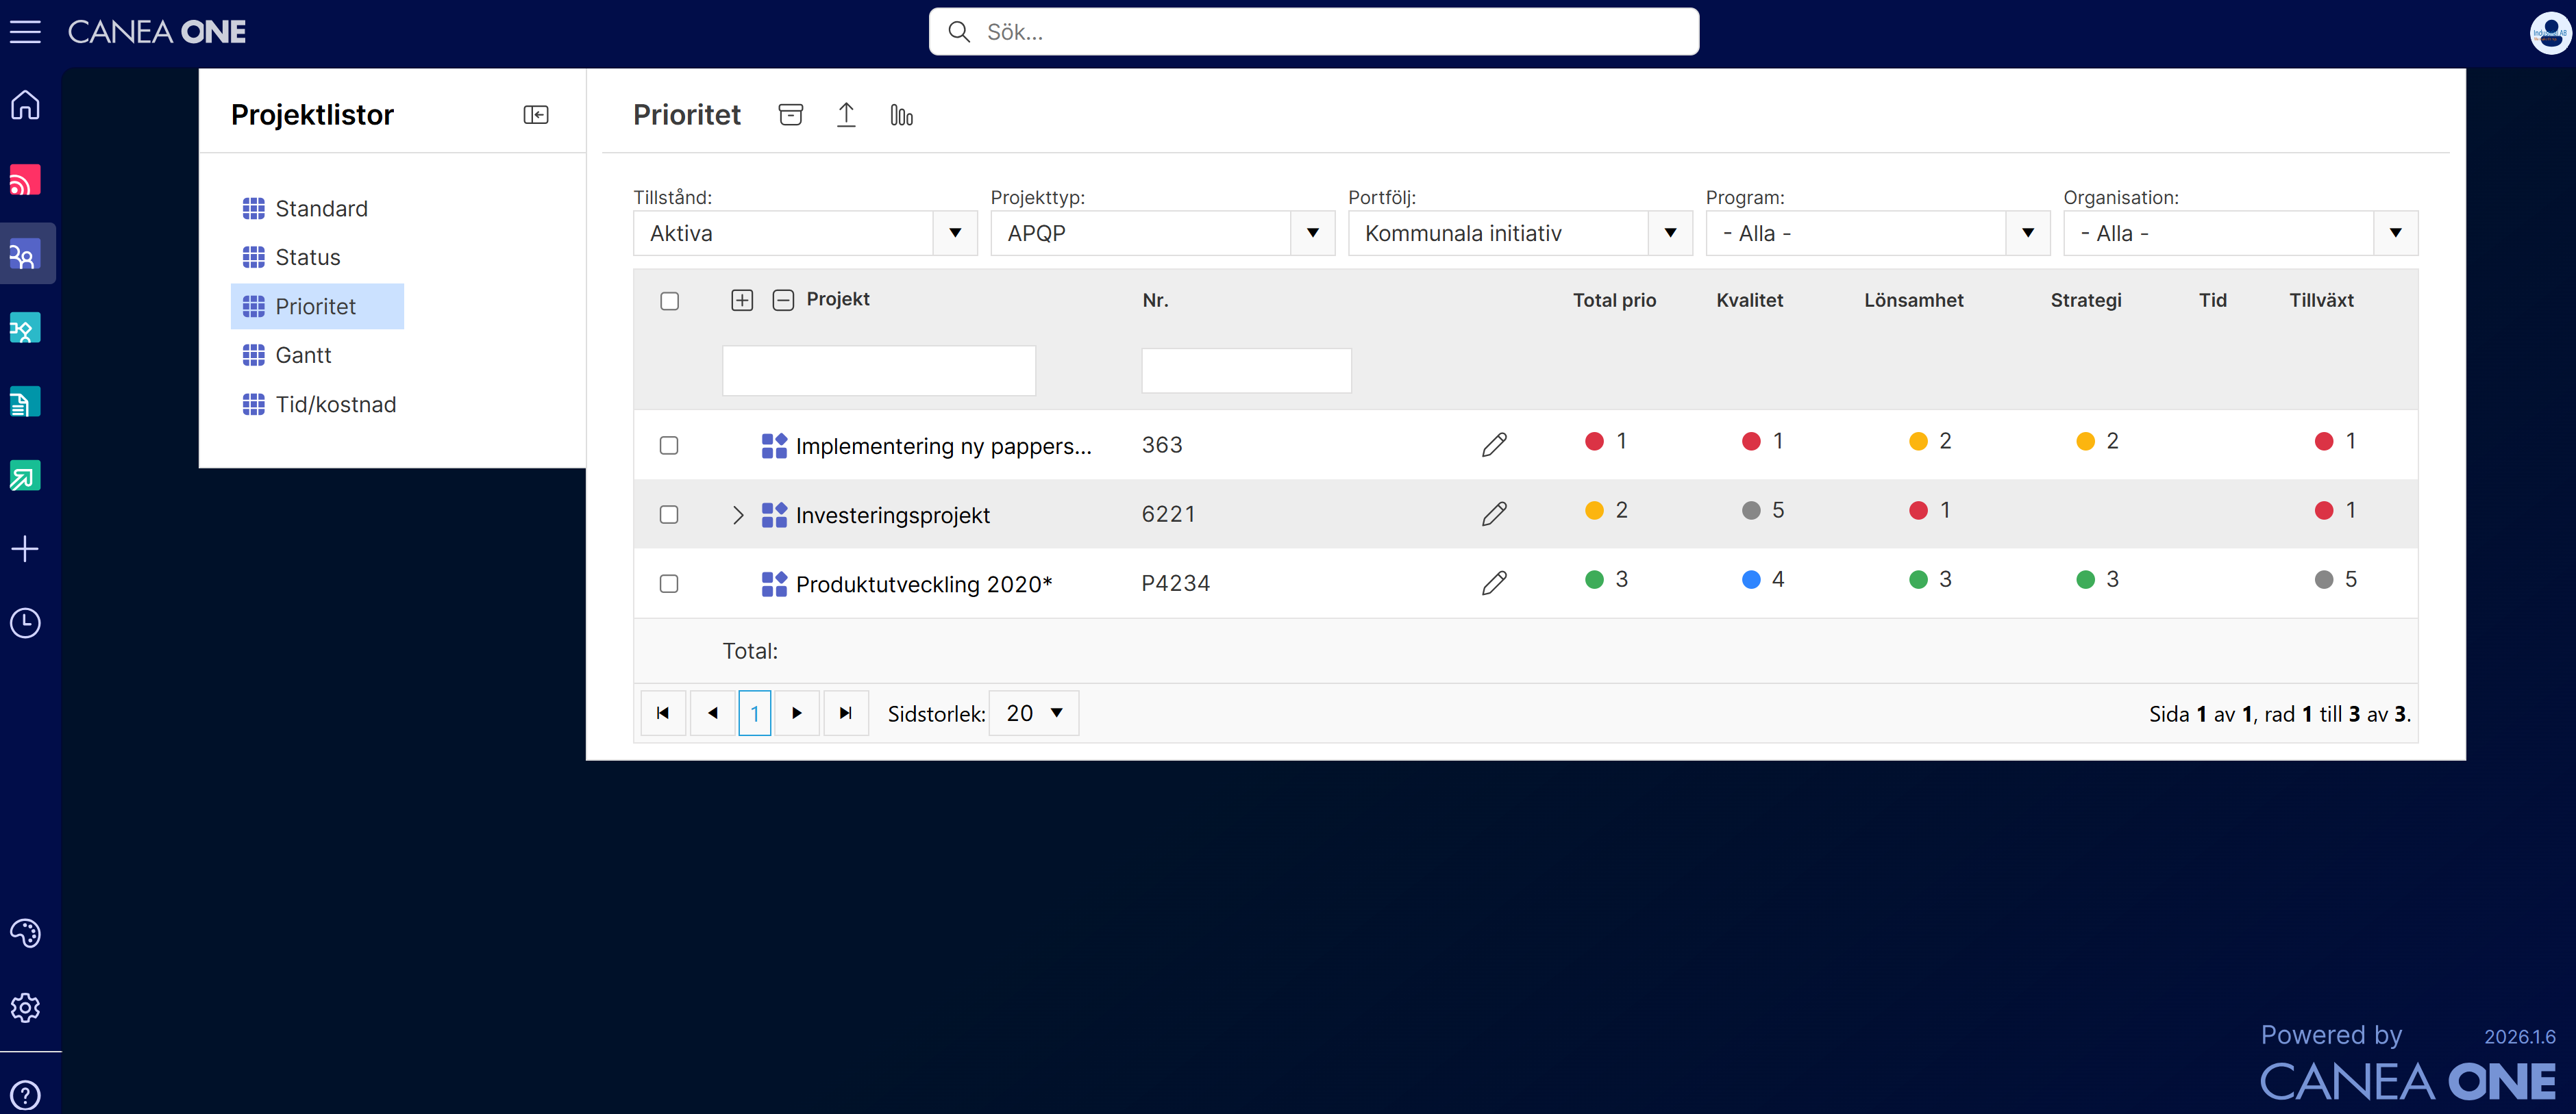Go to the Home sidebar icon
Viewport: 2576px width, 1114px height.
25,105
